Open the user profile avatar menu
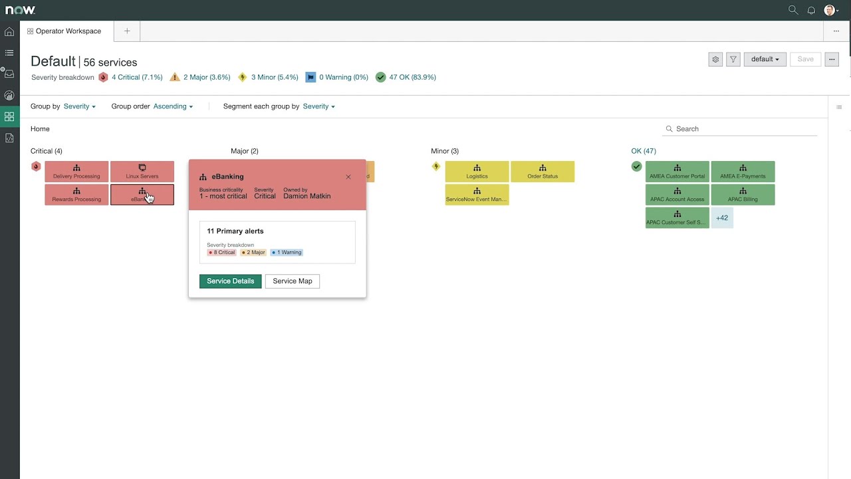This screenshot has width=851, height=479. click(x=830, y=10)
